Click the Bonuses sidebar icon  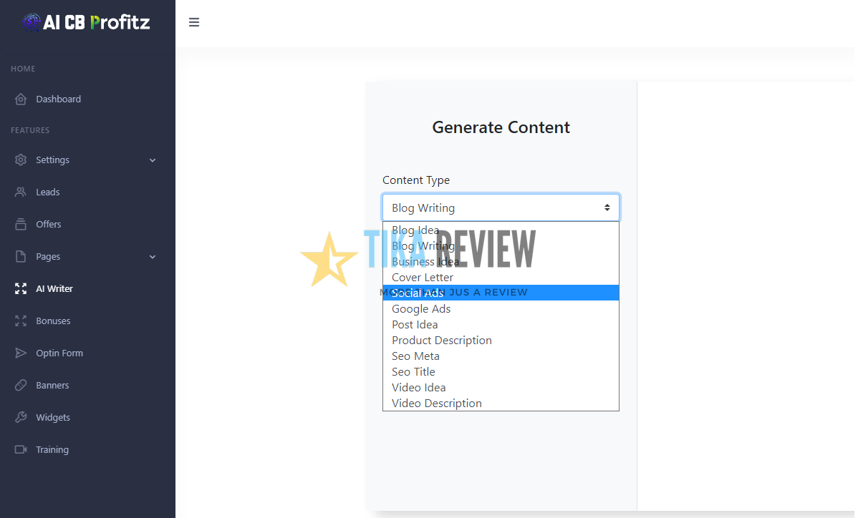tap(21, 321)
